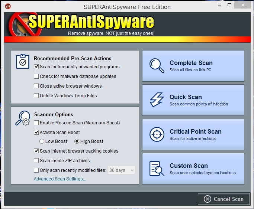The height and width of the screenshot is (209, 254).
Task: Choose Custom Scan option
Action: [193, 169]
